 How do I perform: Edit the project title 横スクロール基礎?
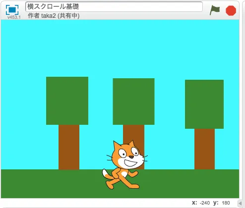(x=114, y=7)
